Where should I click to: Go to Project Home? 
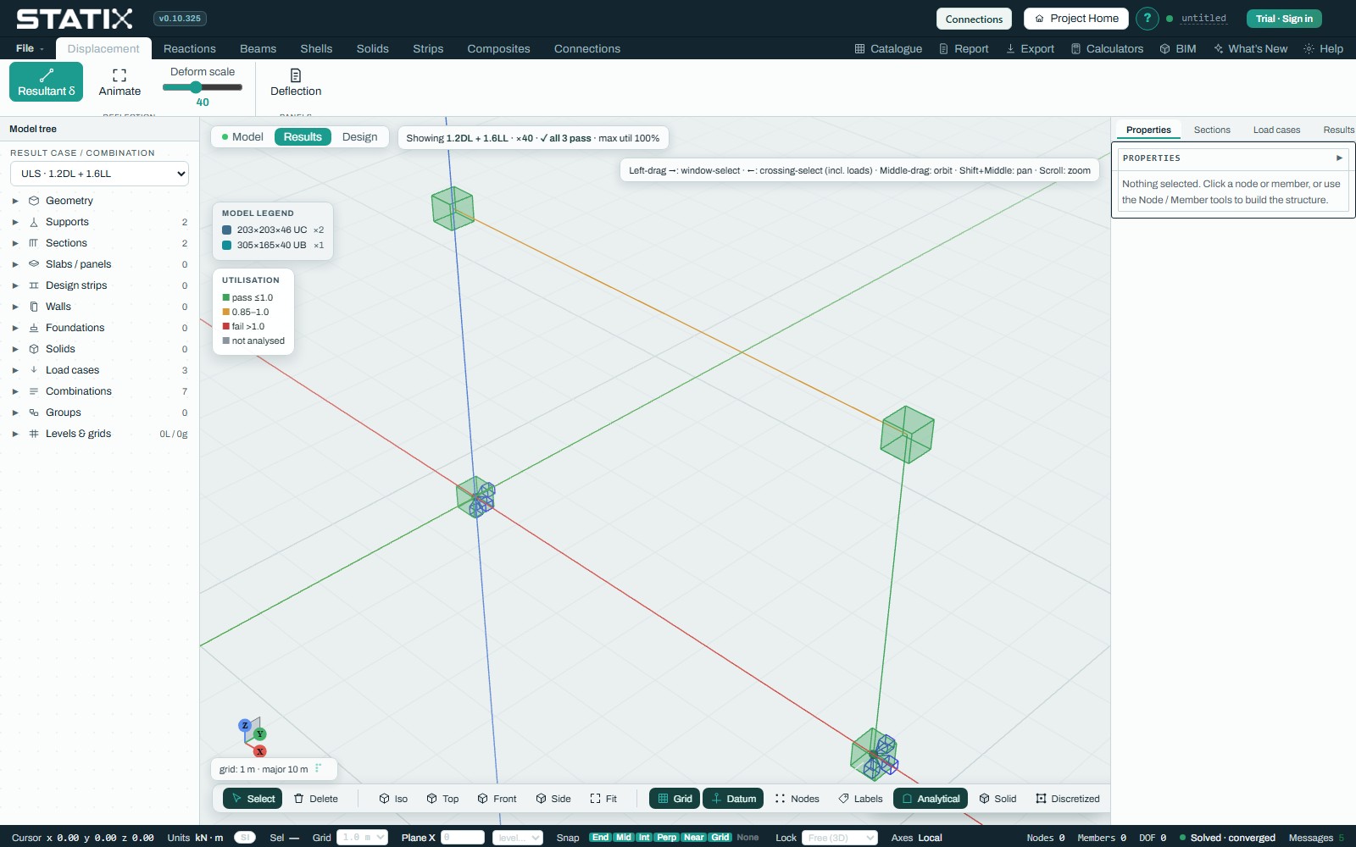tap(1076, 19)
